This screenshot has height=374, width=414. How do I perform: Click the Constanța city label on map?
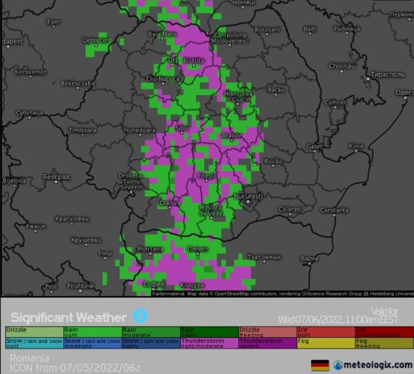pyautogui.click(x=334, y=210)
